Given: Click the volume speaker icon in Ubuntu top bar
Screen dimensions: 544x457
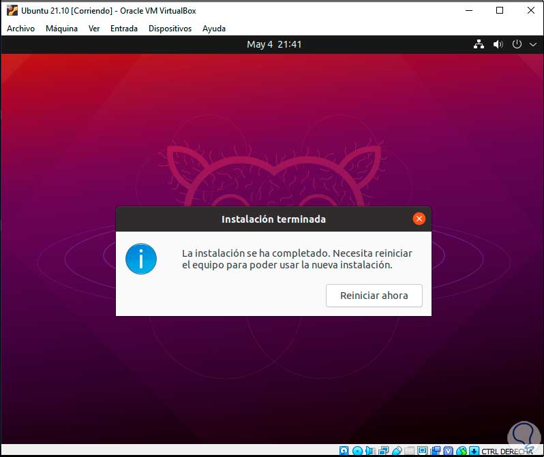Looking at the screenshot, I should (x=498, y=44).
